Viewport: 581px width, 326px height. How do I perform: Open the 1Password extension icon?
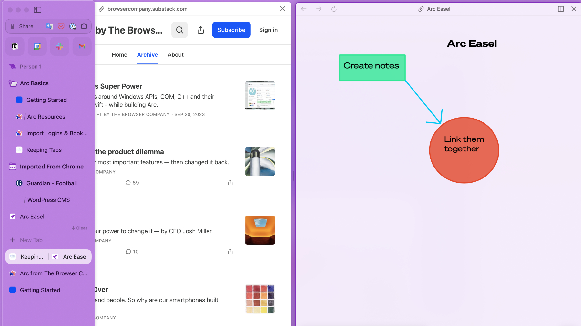coord(73,26)
